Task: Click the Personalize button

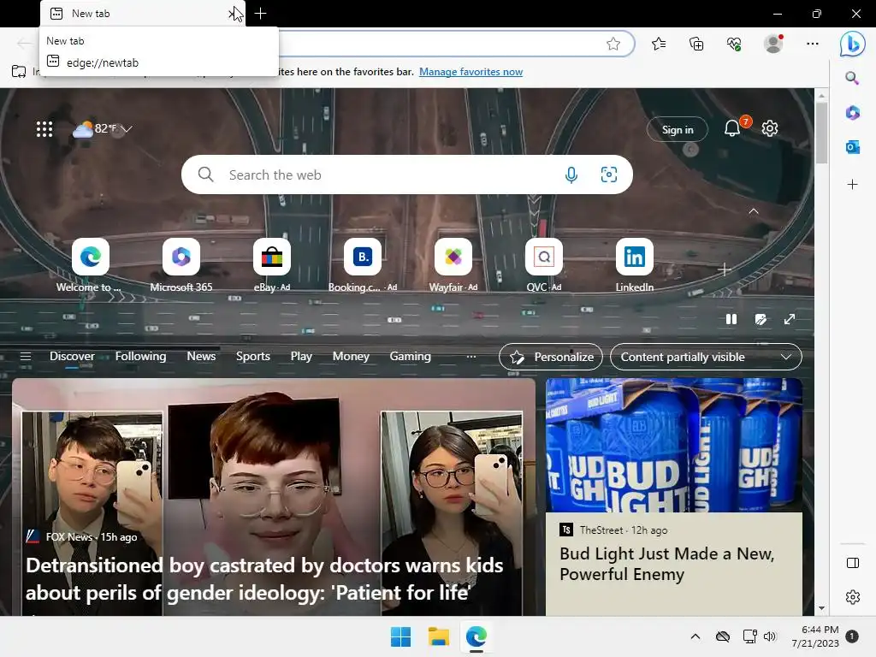Action: click(x=551, y=357)
